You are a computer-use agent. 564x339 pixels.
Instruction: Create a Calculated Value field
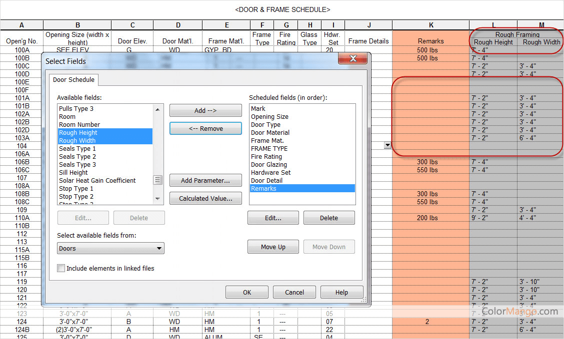205,198
